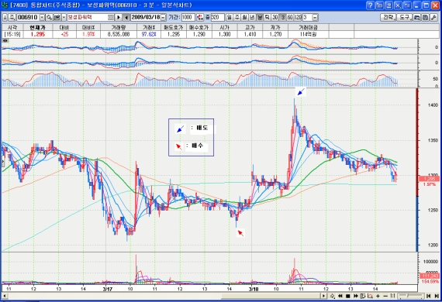This screenshot has width=442, height=302.
Task: Click the next stock arrow button
Action: [x=119, y=18]
